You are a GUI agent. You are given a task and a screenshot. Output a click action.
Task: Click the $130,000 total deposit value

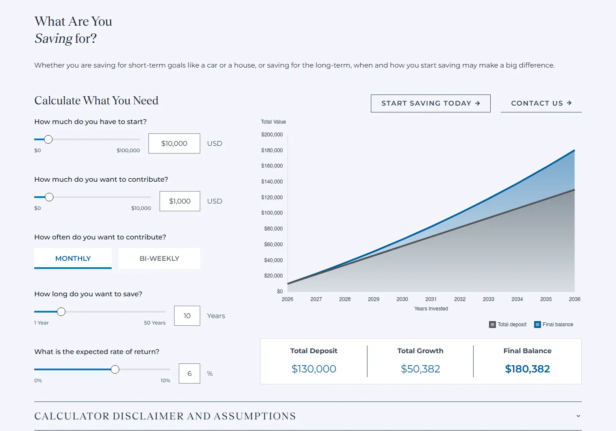314,369
